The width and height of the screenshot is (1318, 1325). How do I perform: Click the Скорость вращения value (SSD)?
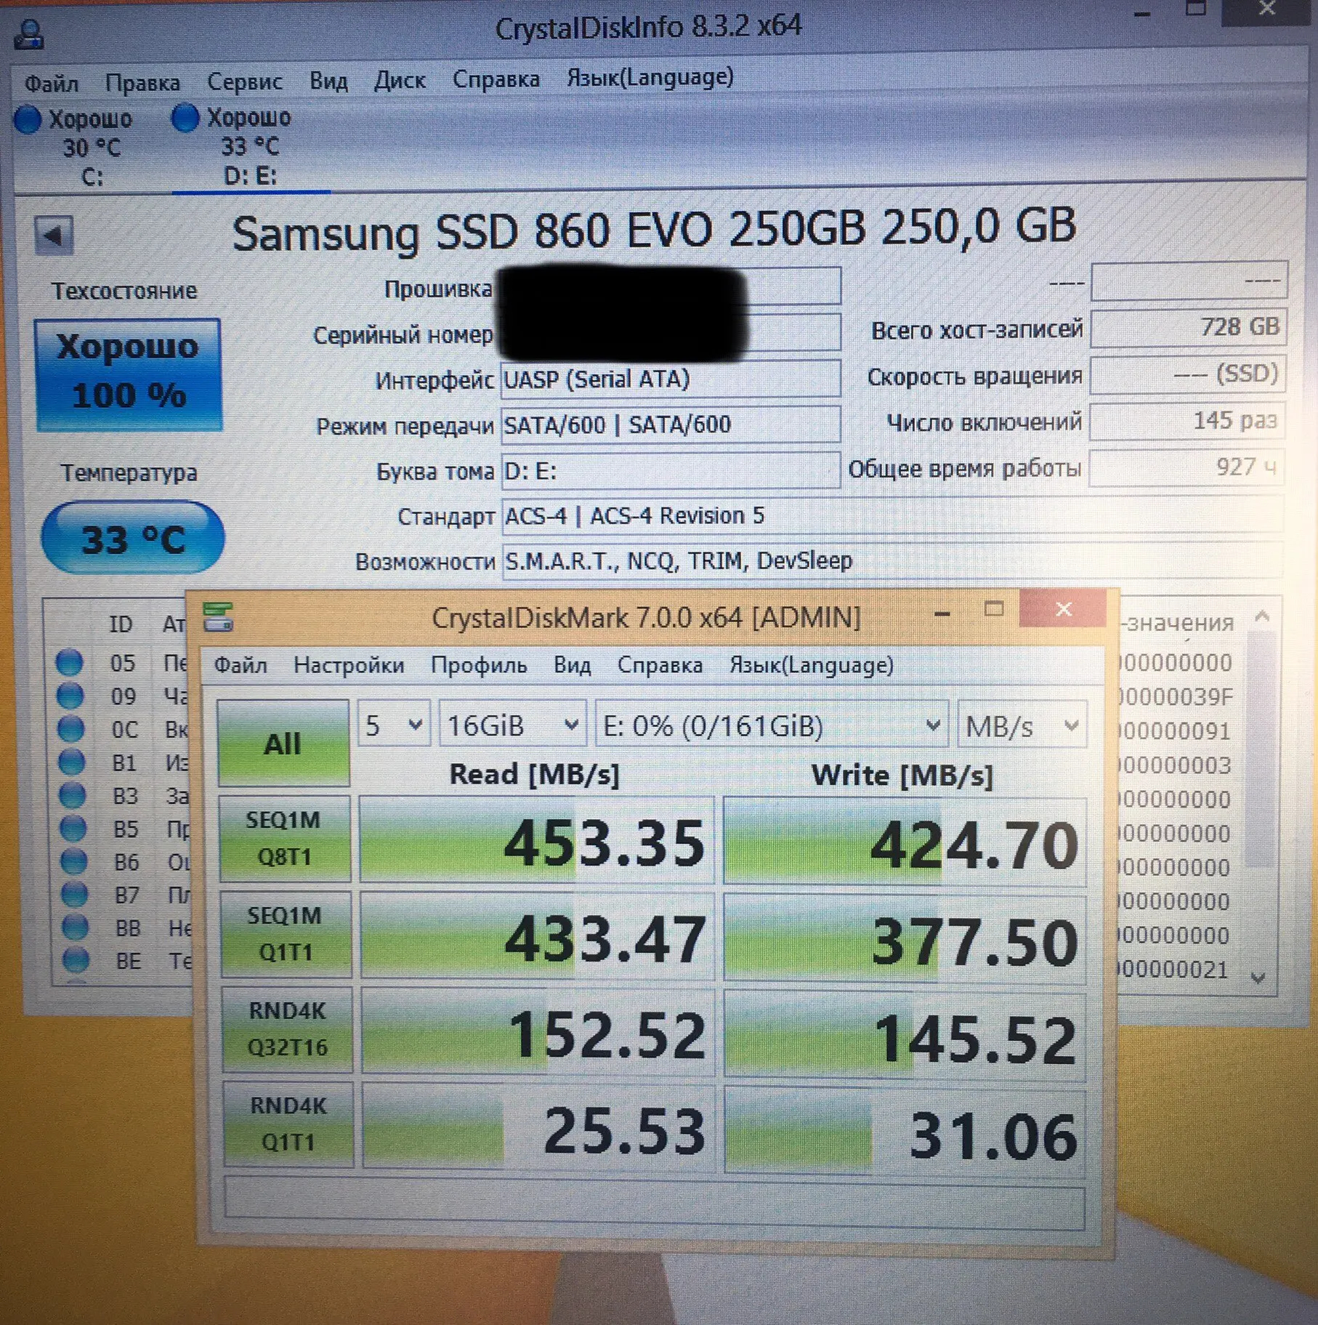[1188, 374]
